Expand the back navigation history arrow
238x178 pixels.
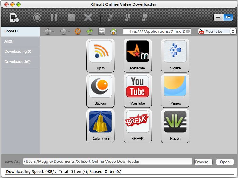pos(53,32)
